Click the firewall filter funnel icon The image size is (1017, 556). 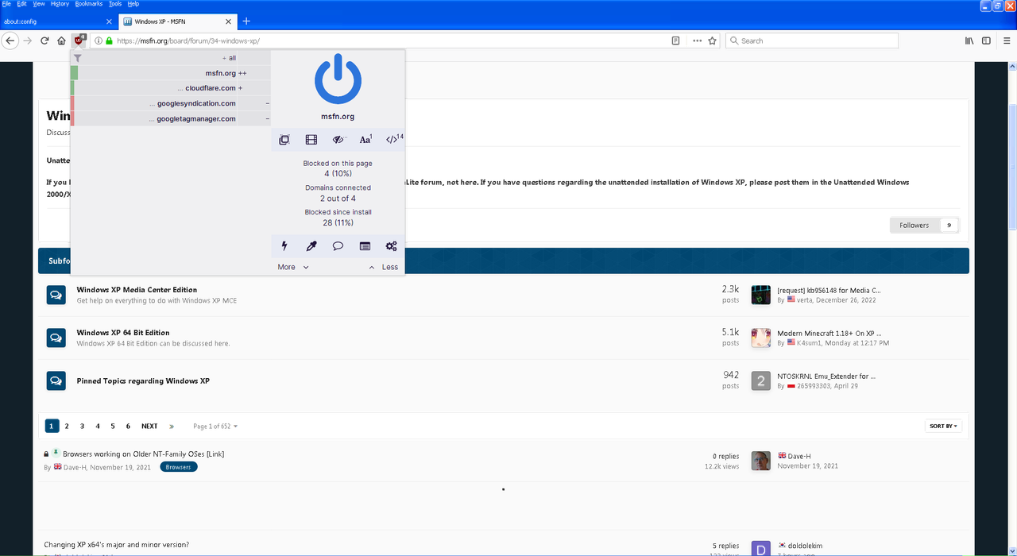click(77, 58)
